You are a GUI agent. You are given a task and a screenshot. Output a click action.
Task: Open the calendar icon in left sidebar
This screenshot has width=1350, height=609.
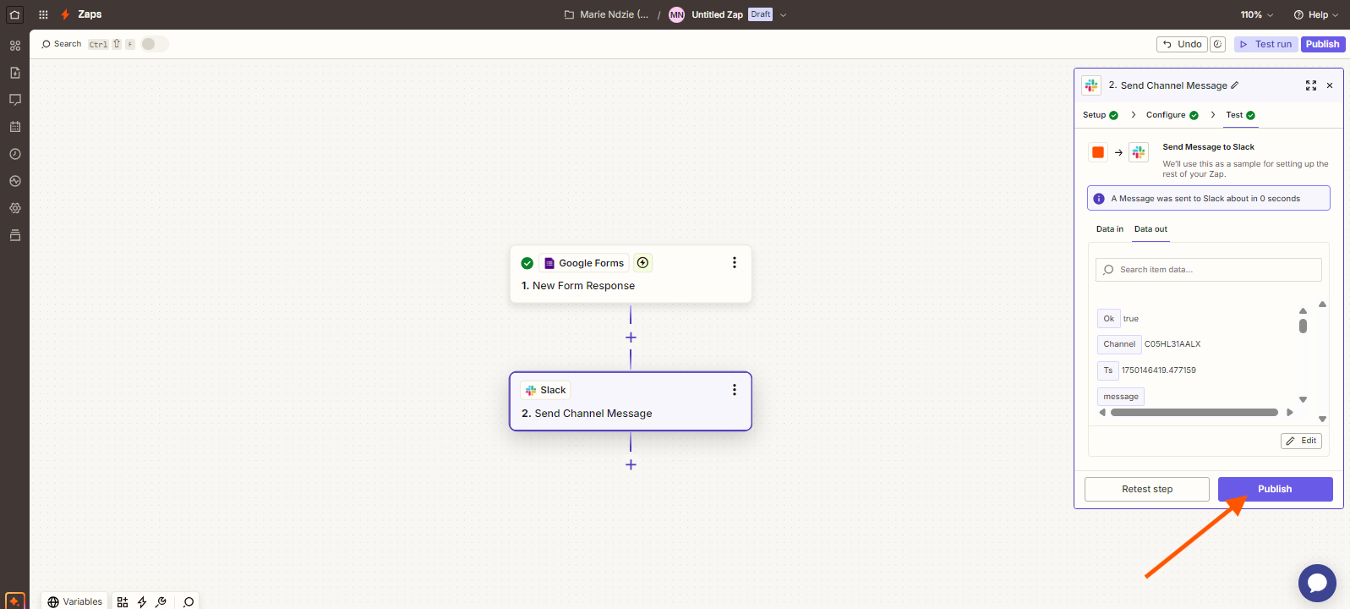[15, 127]
